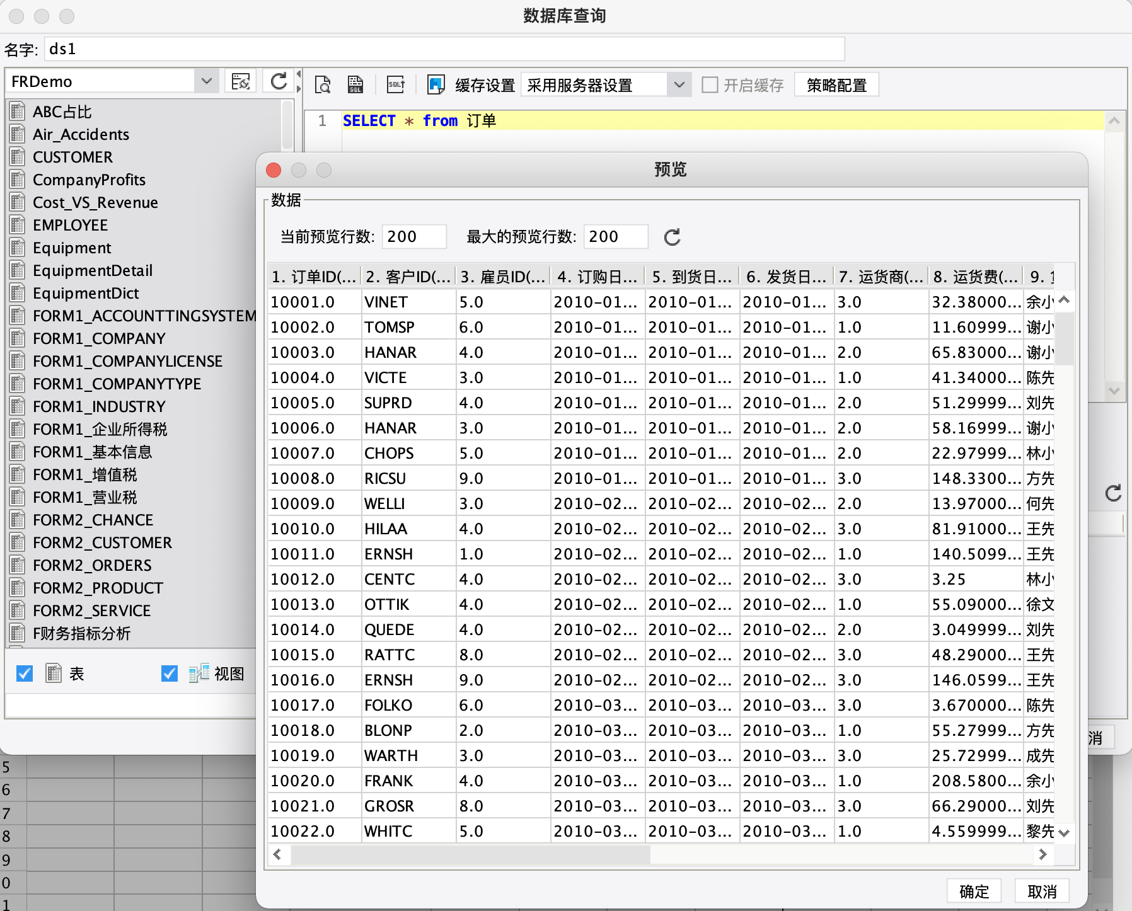Screen dimensions: 1132x911
Task: Click the preview table scroll-left arrow
Action: [x=277, y=854]
